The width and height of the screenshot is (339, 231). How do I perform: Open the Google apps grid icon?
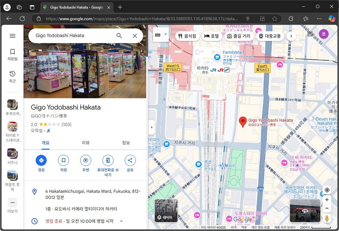pyautogui.click(x=310, y=34)
